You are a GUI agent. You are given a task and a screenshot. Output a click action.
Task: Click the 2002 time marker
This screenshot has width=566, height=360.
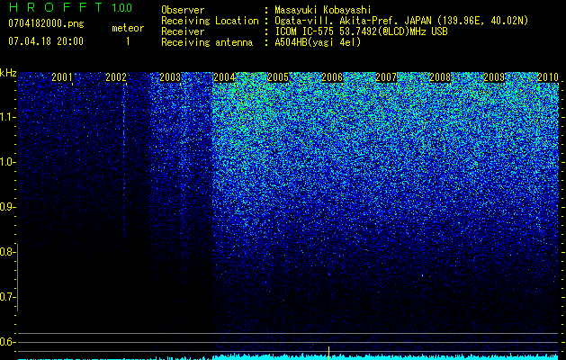[x=116, y=76]
